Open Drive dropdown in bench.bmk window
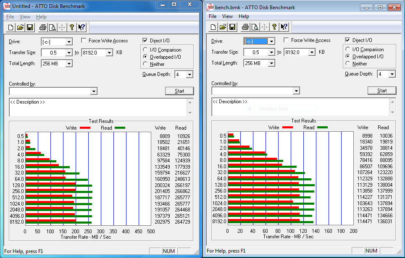Viewport: 405px width, 258px height. pyautogui.click(x=271, y=41)
